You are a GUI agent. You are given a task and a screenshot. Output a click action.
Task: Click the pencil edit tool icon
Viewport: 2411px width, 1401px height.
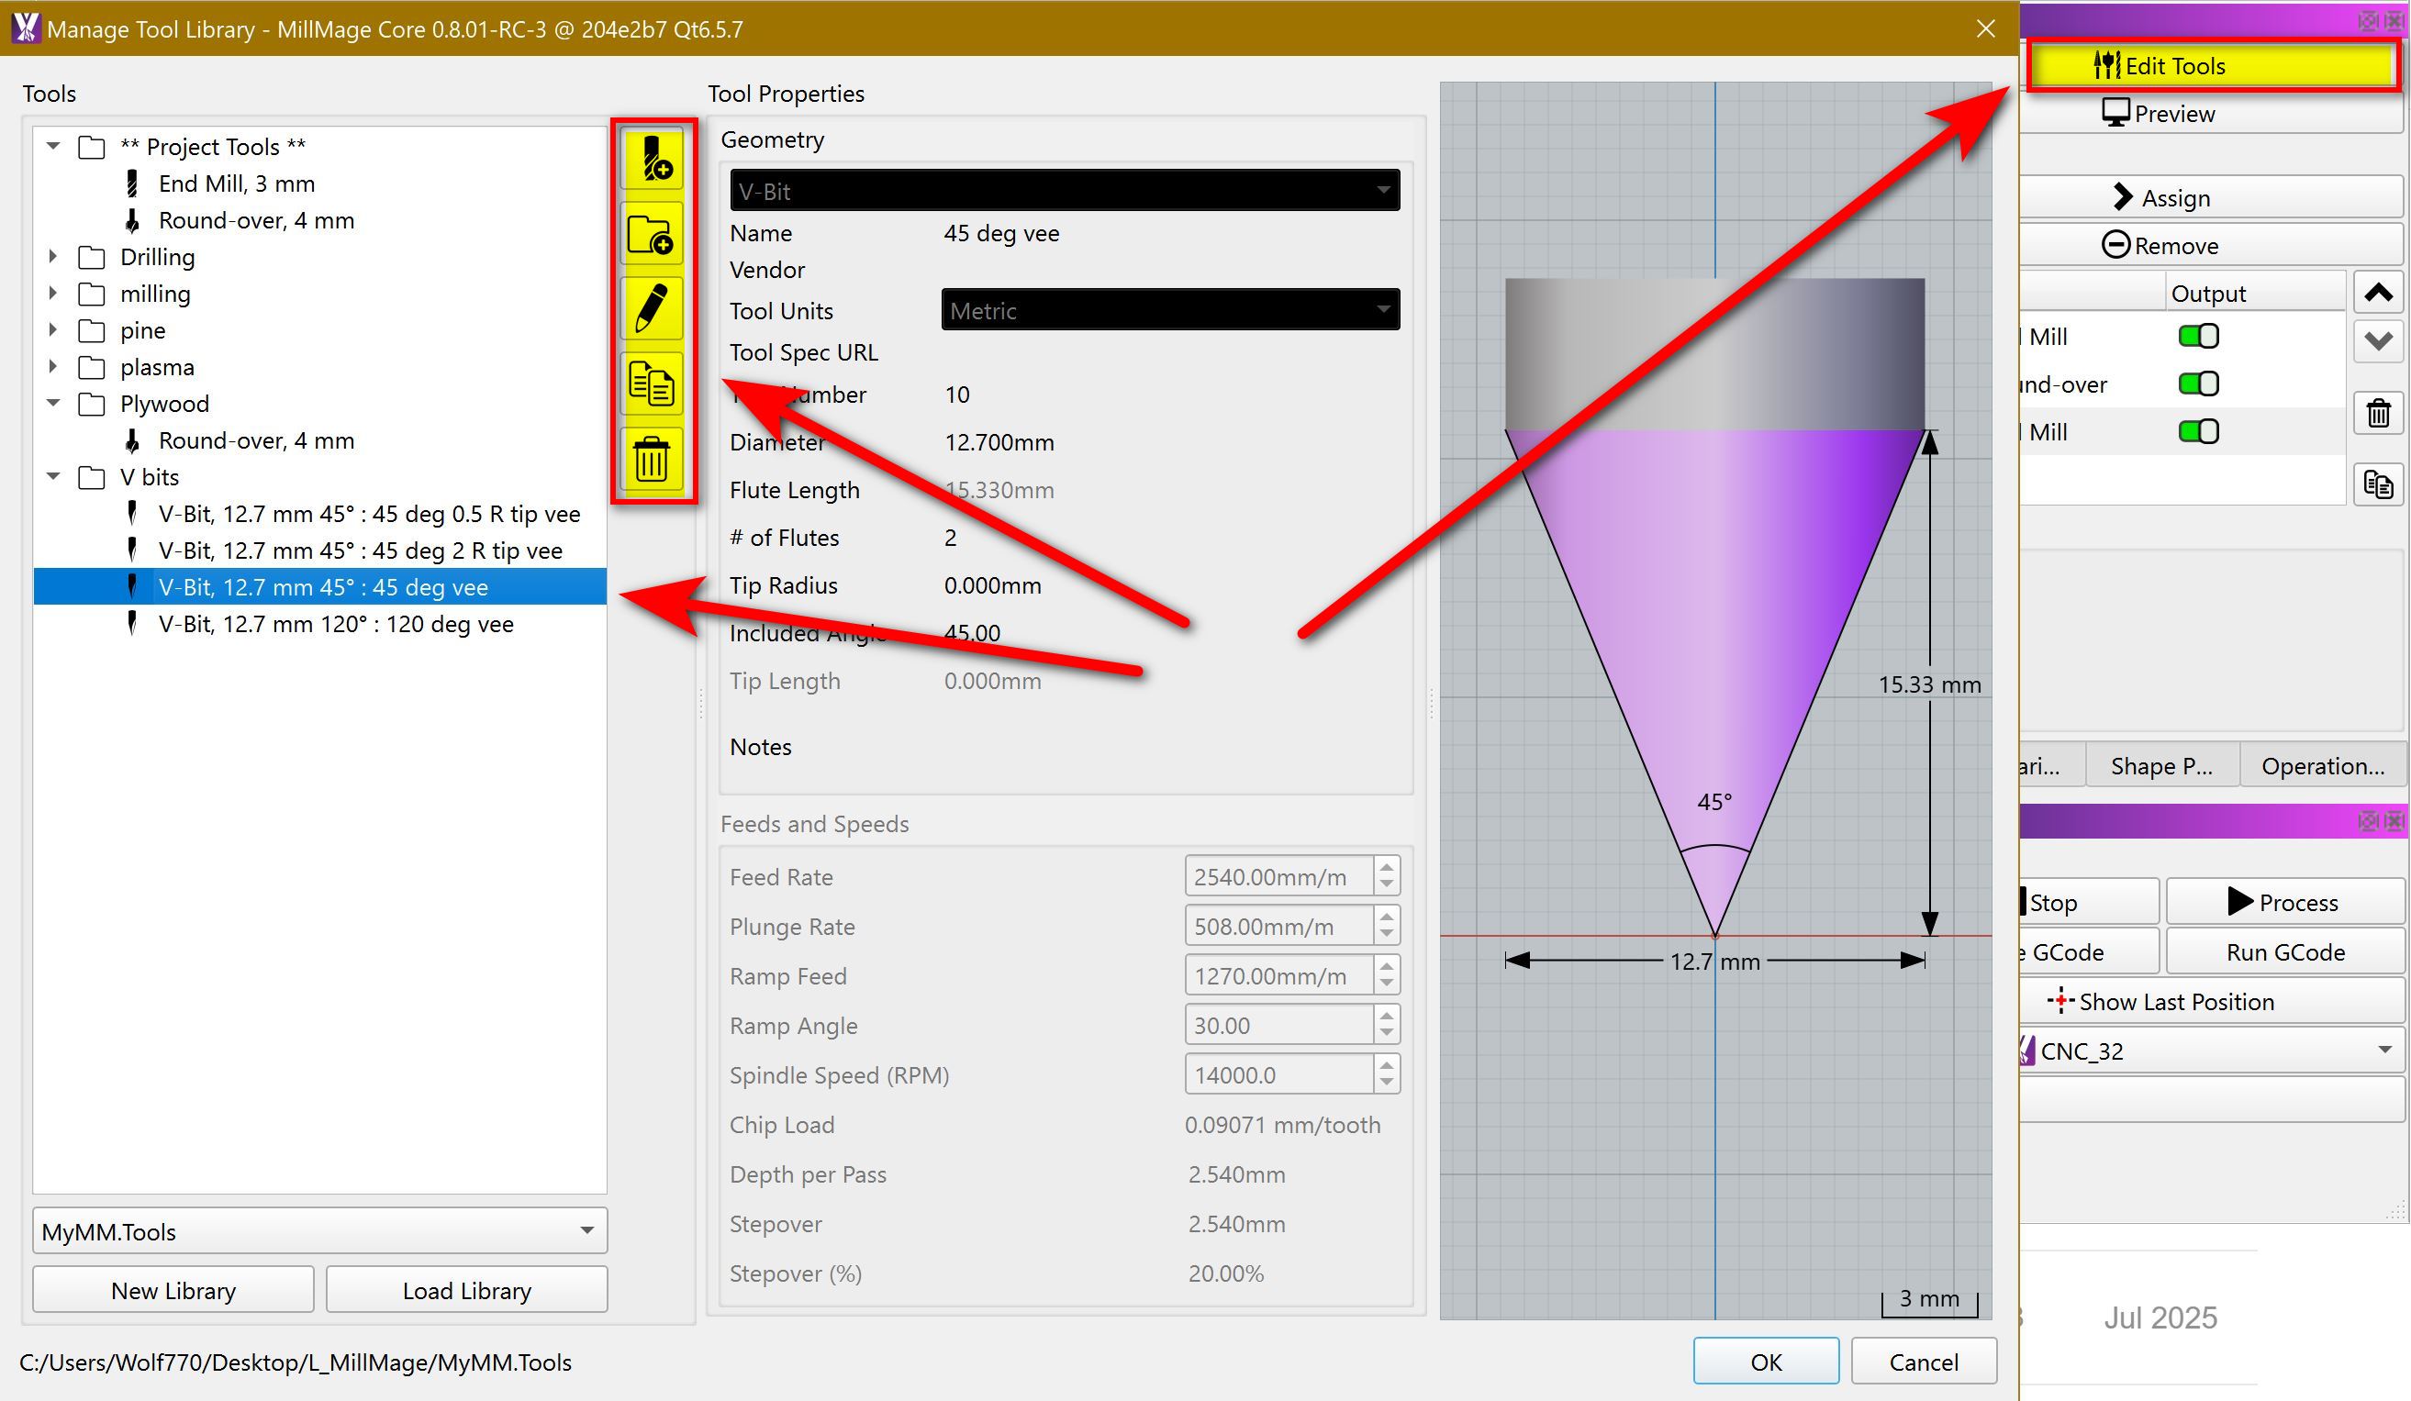653,309
